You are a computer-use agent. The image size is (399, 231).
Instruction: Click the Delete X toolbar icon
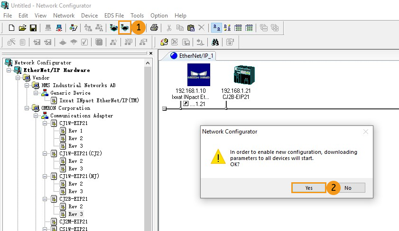(201, 27)
